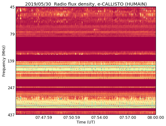Click the 07:57:00 time tick label
The width and height of the screenshot is (166, 126).
click(x=128, y=118)
